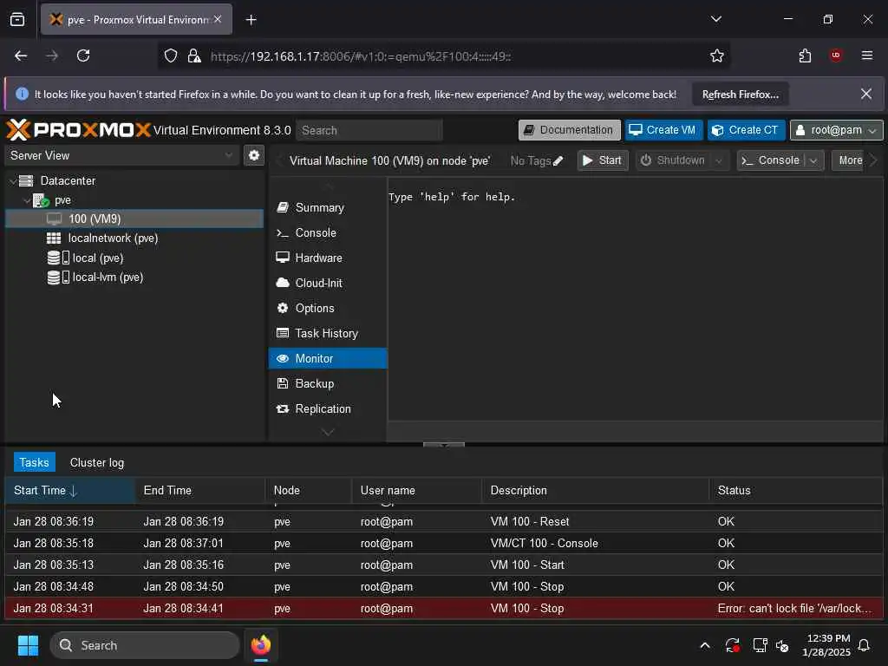Screen dimensions: 888x666
Task: Switch to the Cluster log tab
Action: pos(97,463)
